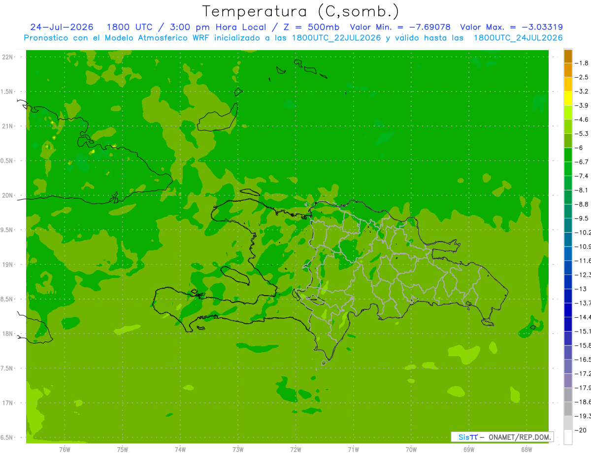The height and width of the screenshot is (456, 591).
Task: Click the "-1.8" colorbar label
Action: [582, 63]
